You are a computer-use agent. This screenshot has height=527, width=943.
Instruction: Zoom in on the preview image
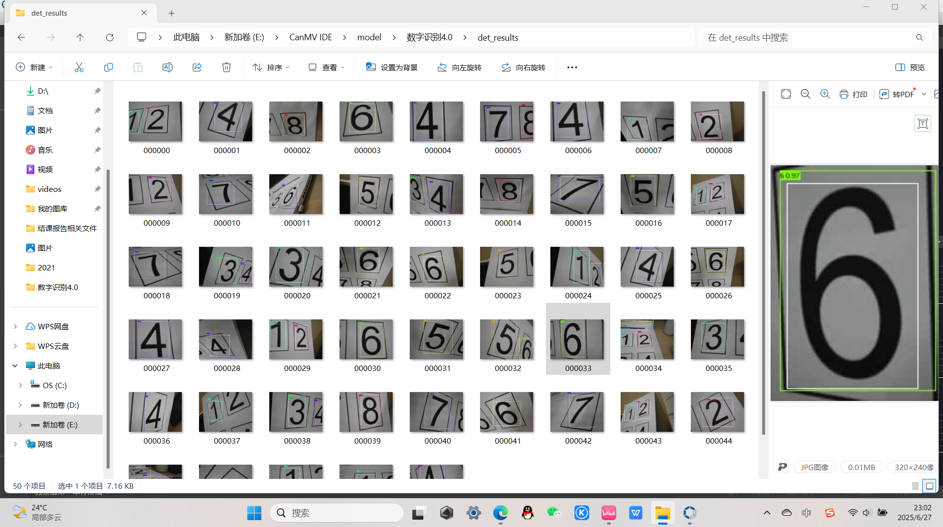pos(825,94)
